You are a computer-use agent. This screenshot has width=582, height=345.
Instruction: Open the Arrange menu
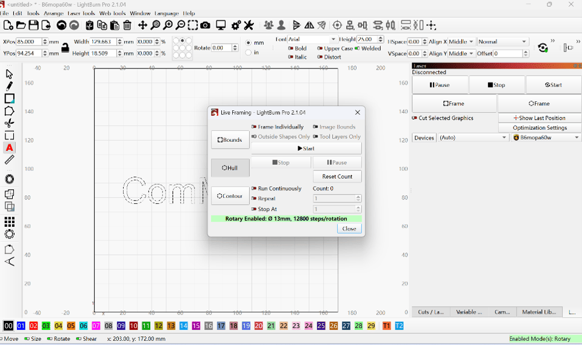coord(53,13)
